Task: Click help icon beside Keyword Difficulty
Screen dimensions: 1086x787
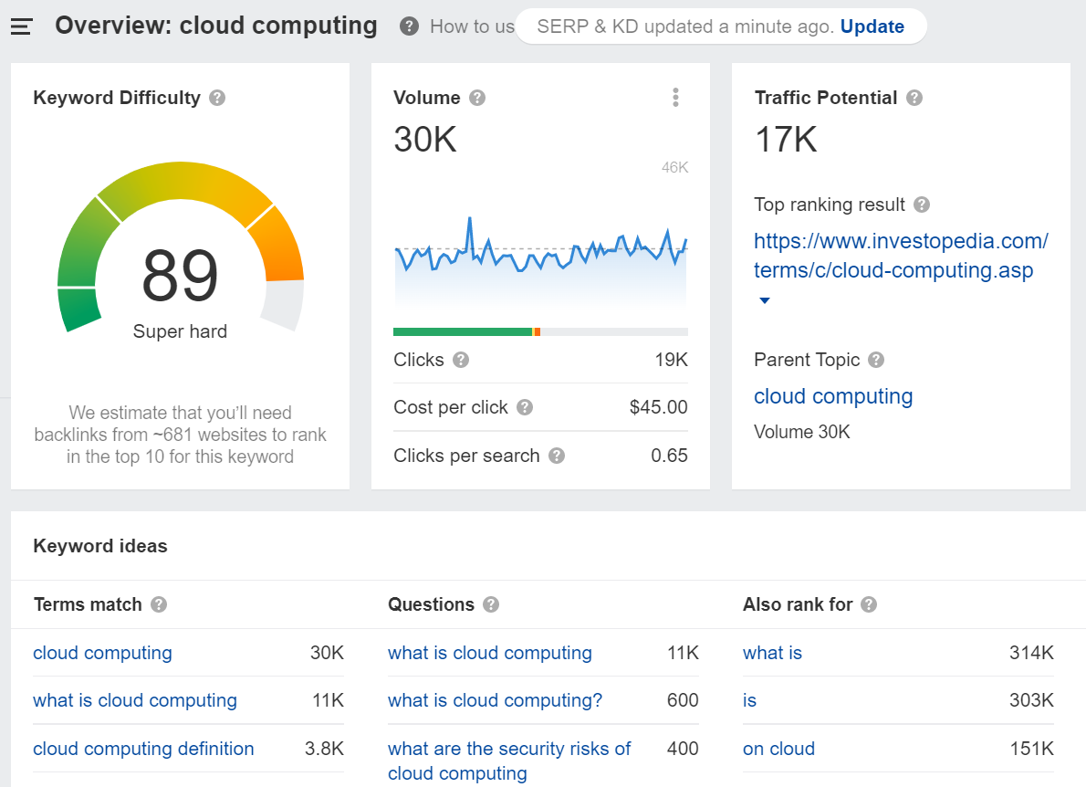Action: [217, 98]
